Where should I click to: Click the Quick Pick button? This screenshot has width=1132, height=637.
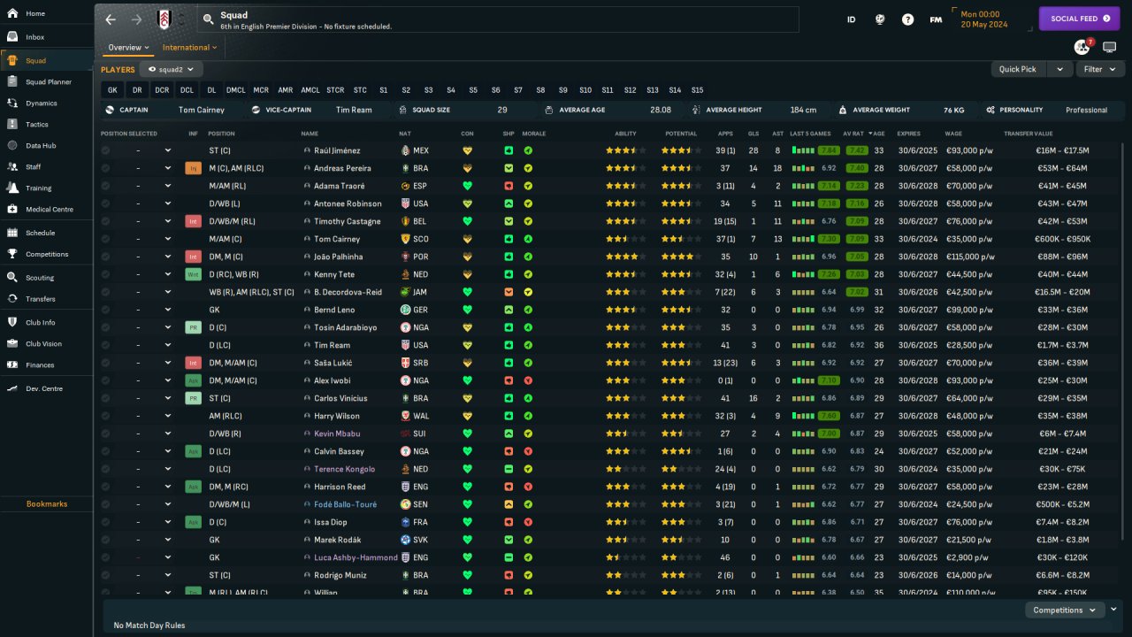(x=1018, y=69)
